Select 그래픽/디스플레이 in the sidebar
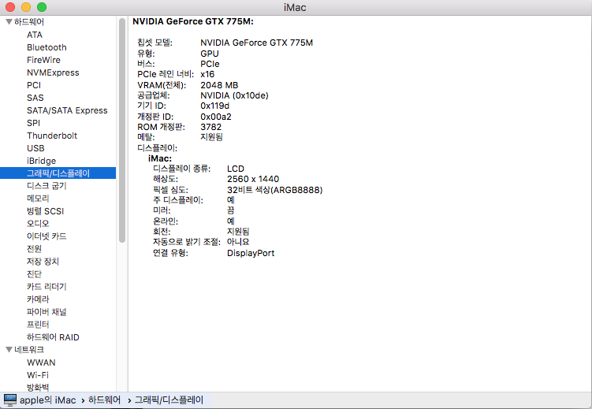This screenshot has width=592, height=409. [x=58, y=173]
